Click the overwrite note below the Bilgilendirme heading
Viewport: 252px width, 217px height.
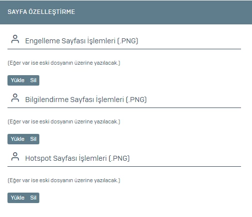64,122
